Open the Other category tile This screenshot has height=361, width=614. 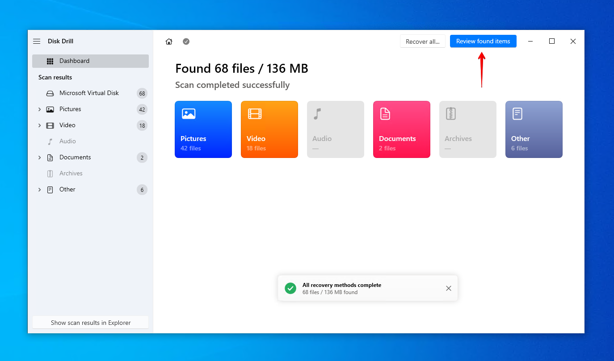click(534, 129)
